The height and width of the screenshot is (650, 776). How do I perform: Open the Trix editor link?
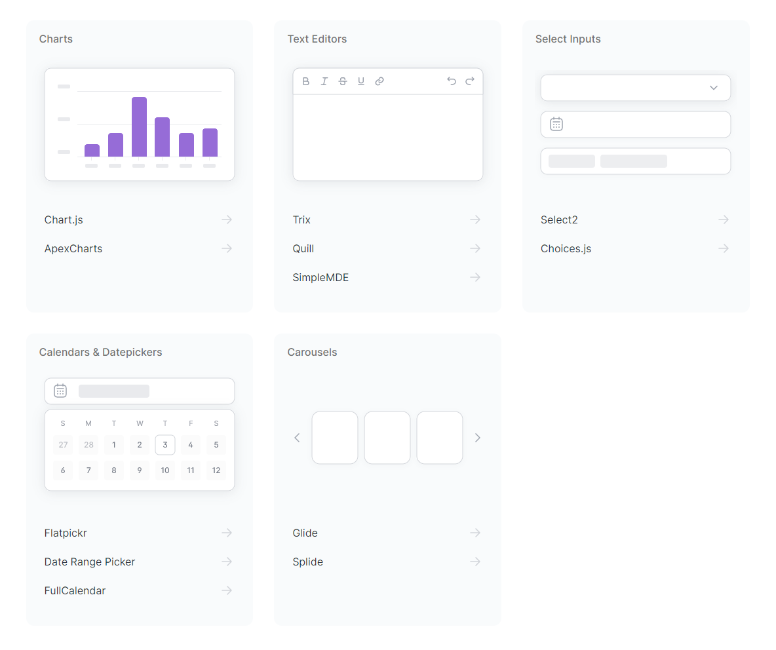[301, 220]
